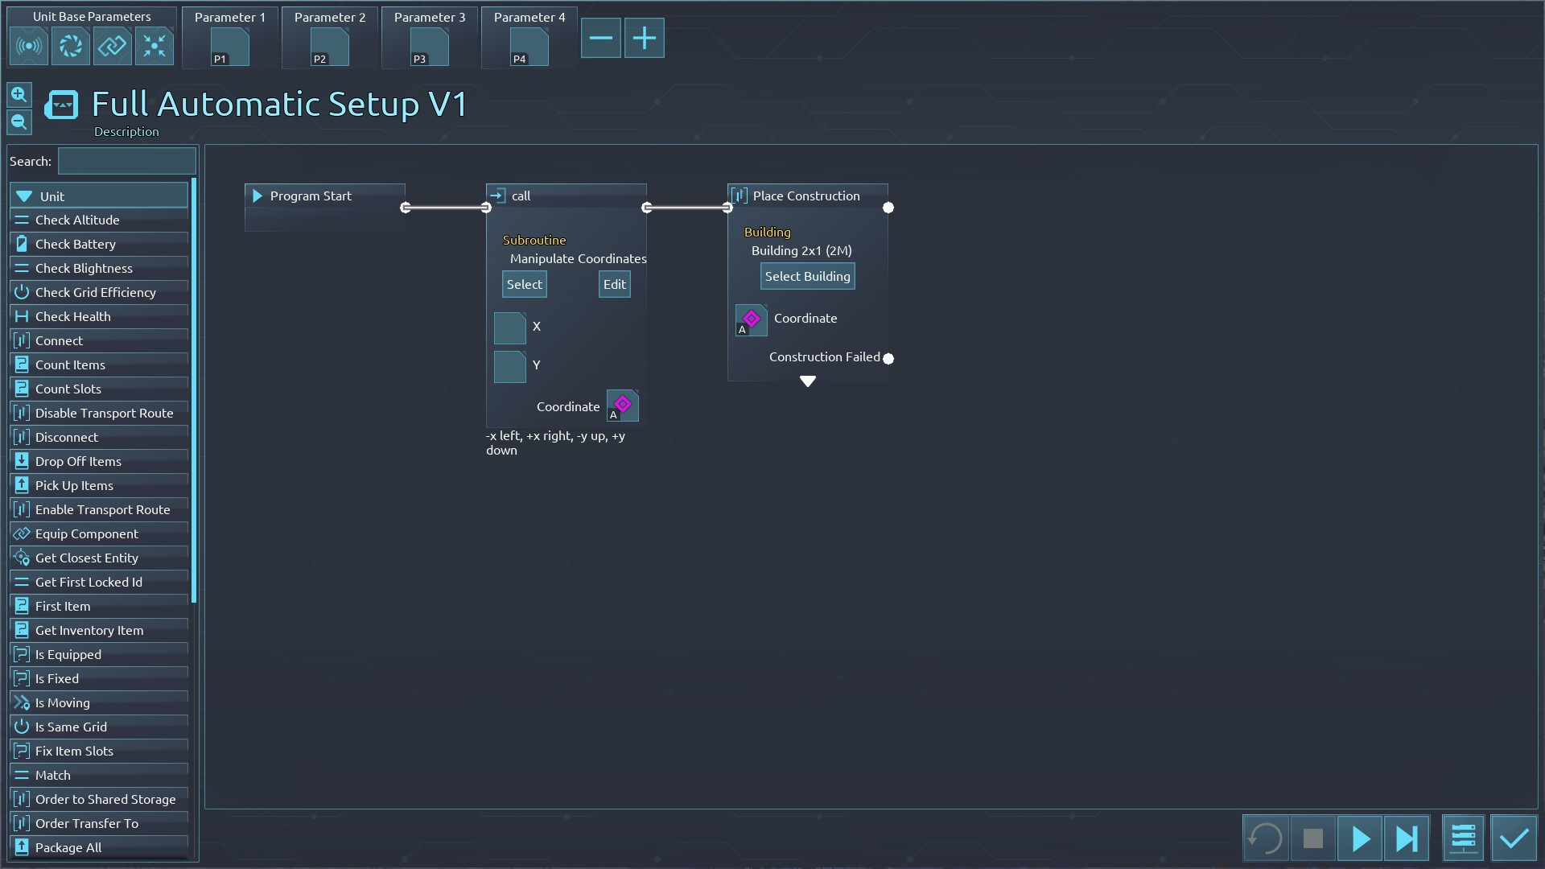
Task: Click the Edit subroutine button
Action: [614, 285]
